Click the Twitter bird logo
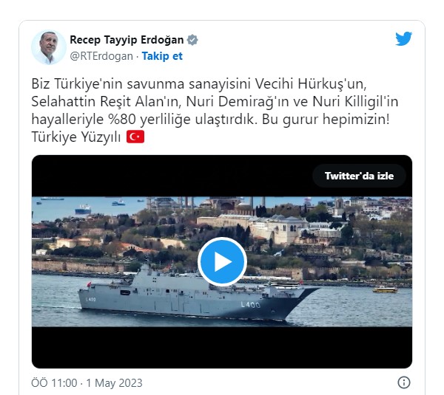The width and height of the screenshot is (444, 395). pos(403,38)
